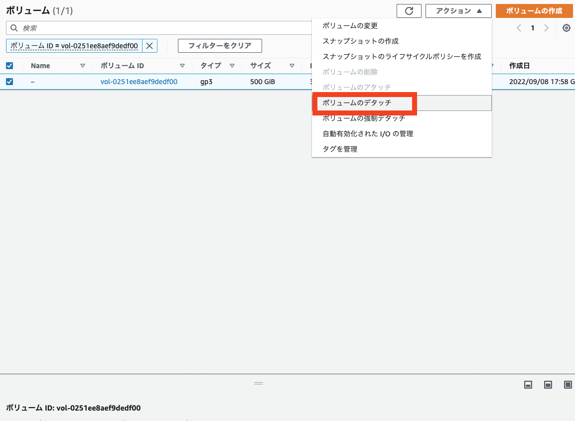Toggle the select-all volumes checkbox
The image size is (575, 421).
pyautogui.click(x=9, y=66)
